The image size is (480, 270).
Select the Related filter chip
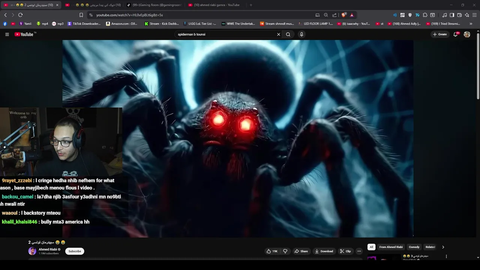430,247
